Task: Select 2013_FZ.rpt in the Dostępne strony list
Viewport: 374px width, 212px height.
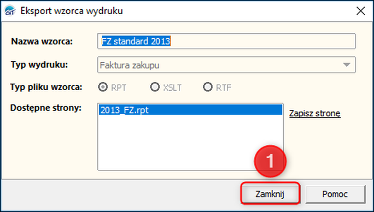Action: 190,110
